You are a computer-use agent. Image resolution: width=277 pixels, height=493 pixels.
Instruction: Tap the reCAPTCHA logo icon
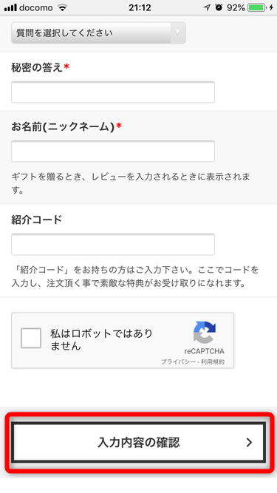click(x=205, y=333)
